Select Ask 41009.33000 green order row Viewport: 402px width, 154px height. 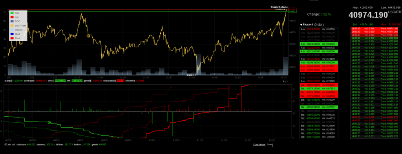click(319, 62)
